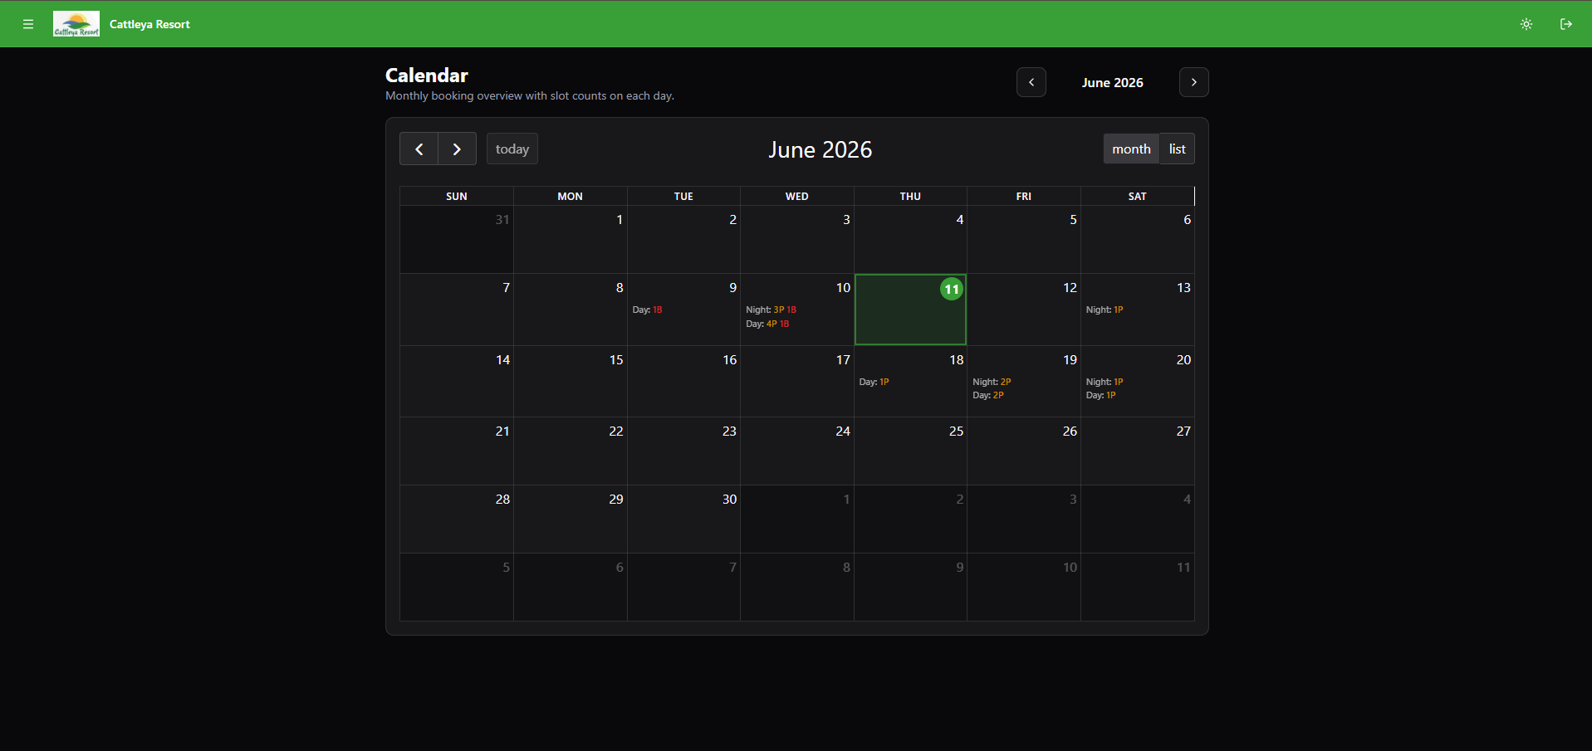Open the 'Day: 1B' entry on June 9
The image size is (1592, 751).
click(648, 310)
